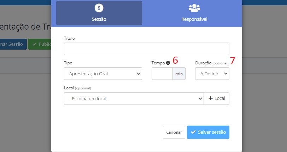Open the Escolha um local dropdown
The width and height of the screenshot is (287, 152).
[x=134, y=99]
